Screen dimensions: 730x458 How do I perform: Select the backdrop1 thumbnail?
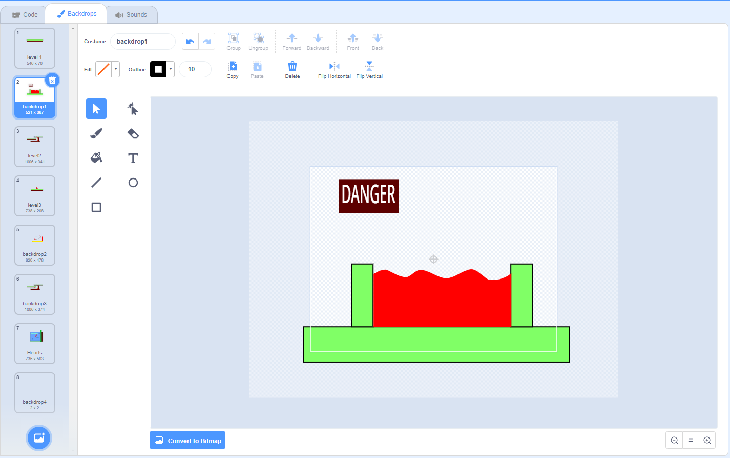coord(35,97)
